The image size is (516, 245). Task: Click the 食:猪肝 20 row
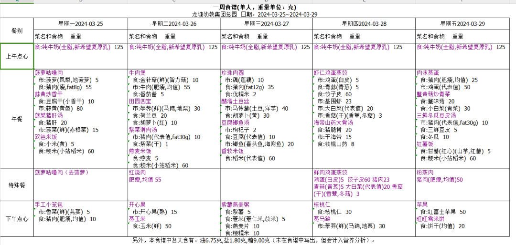pyautogui.click(x=53, y=123)
